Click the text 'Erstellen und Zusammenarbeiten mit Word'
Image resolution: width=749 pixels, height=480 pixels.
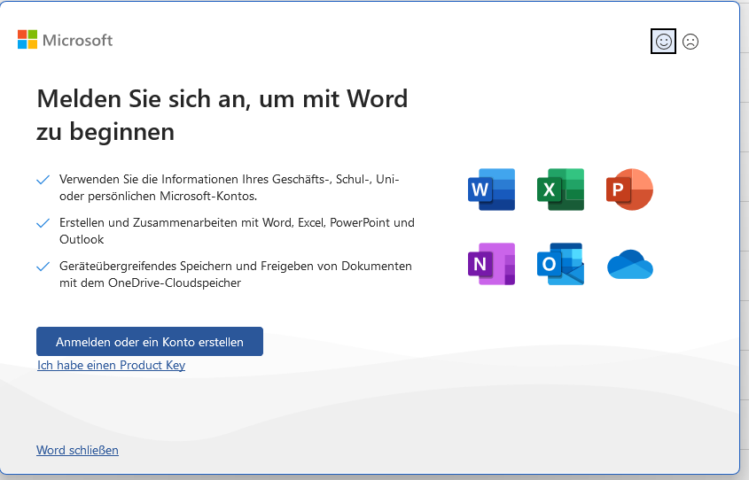[x=176, y=223]
